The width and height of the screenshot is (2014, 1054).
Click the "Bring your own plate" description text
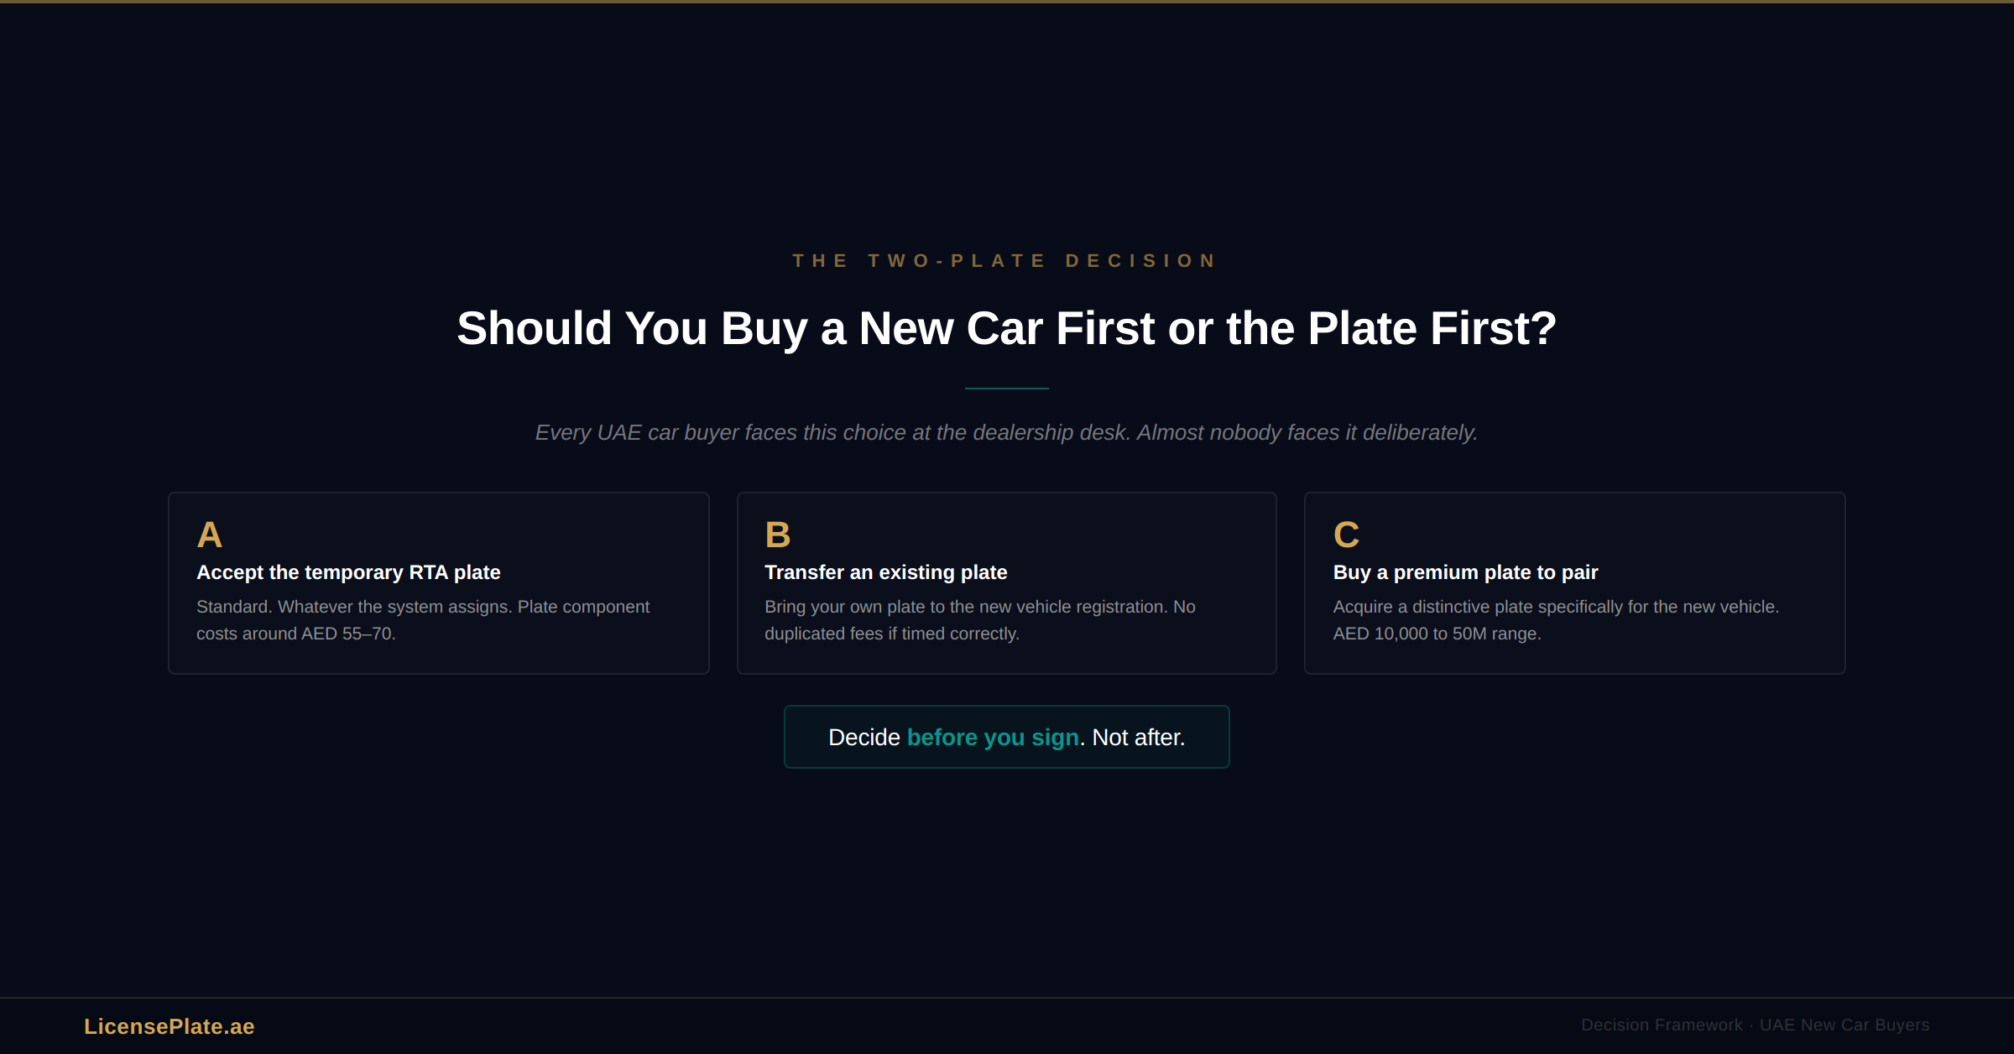(x=979, y=620)
